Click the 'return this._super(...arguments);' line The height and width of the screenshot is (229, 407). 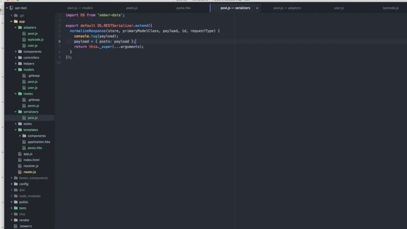coord(109,46)
